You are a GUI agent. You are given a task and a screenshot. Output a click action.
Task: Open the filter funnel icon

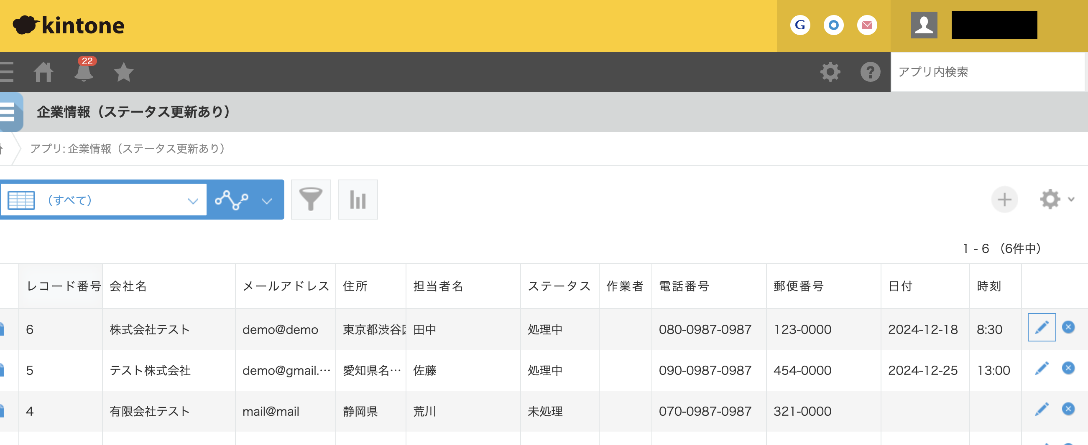(311, 200)
